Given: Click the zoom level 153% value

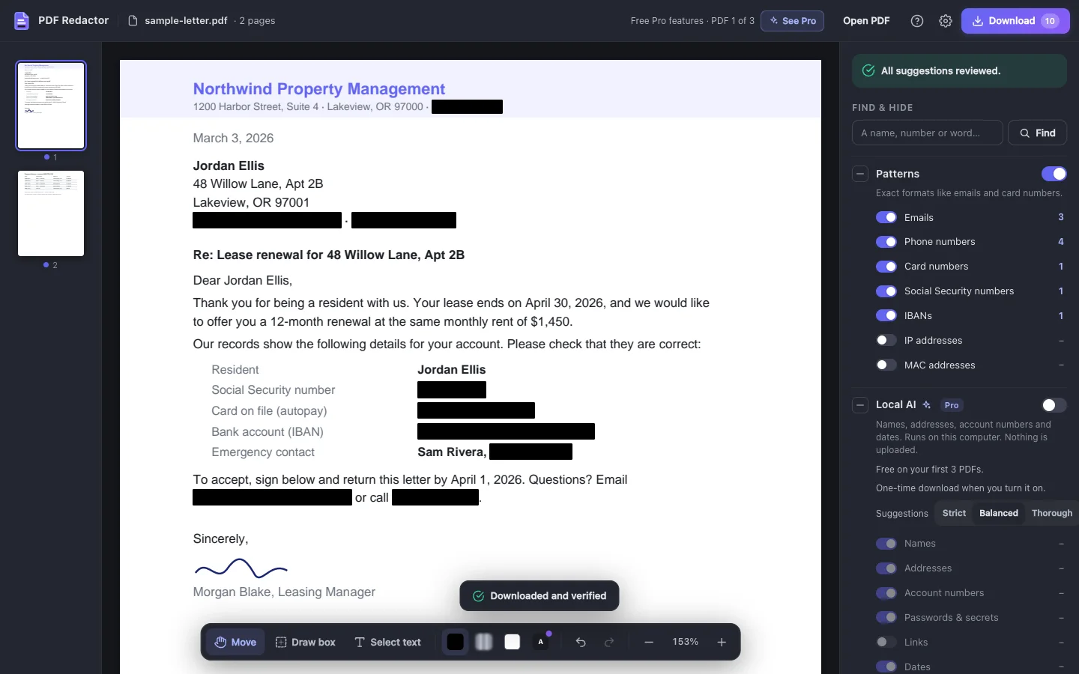Looking at the screenshot, I should [x=686, y=642].
